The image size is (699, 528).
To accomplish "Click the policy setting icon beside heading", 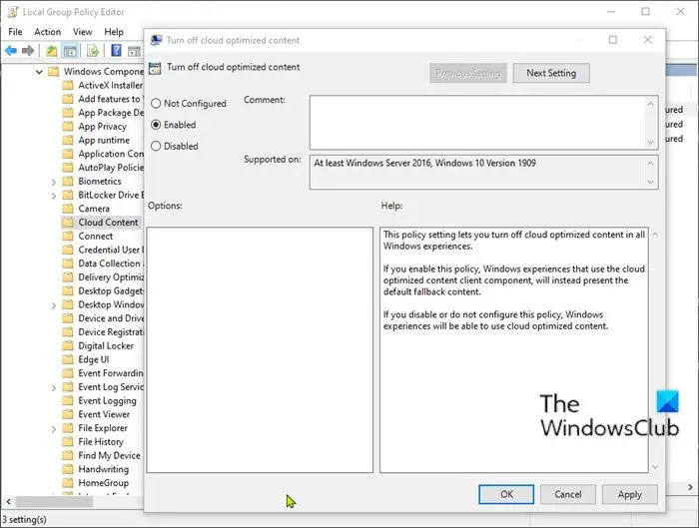I will pyautogui.click(x=155, y=68).
